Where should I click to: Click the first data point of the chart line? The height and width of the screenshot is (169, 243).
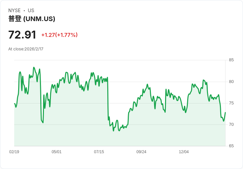click(x=15, y=104)
